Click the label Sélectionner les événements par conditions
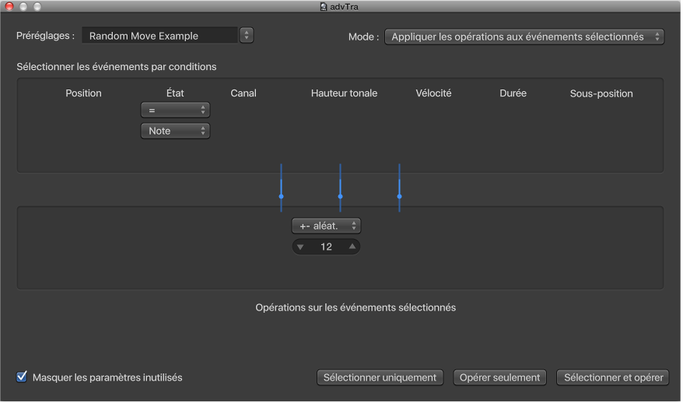Viewport: 683px width, 403px height. [117, 67]
